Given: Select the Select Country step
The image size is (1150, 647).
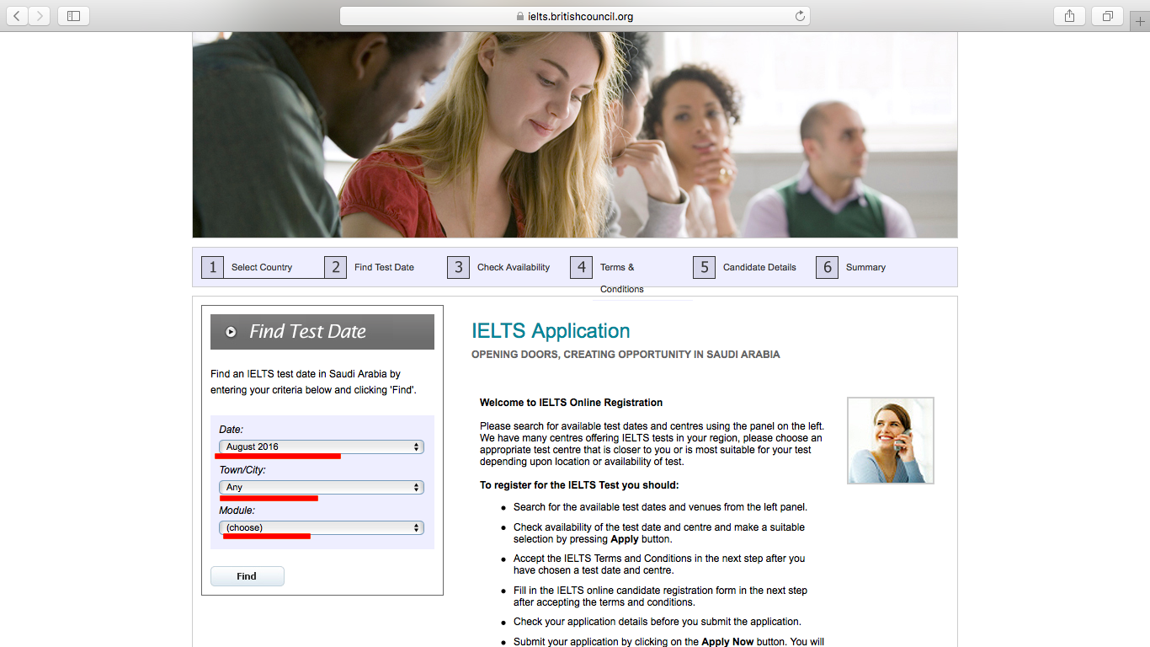Looking at the screenshot, I should [x=262, y=267].
